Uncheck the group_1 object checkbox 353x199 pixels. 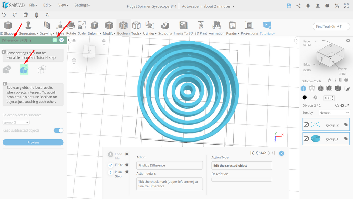(306, 138)
